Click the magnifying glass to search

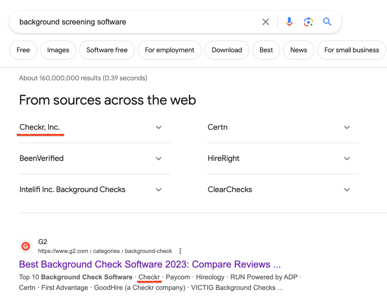pyautogui.click(x=327, y=22)
